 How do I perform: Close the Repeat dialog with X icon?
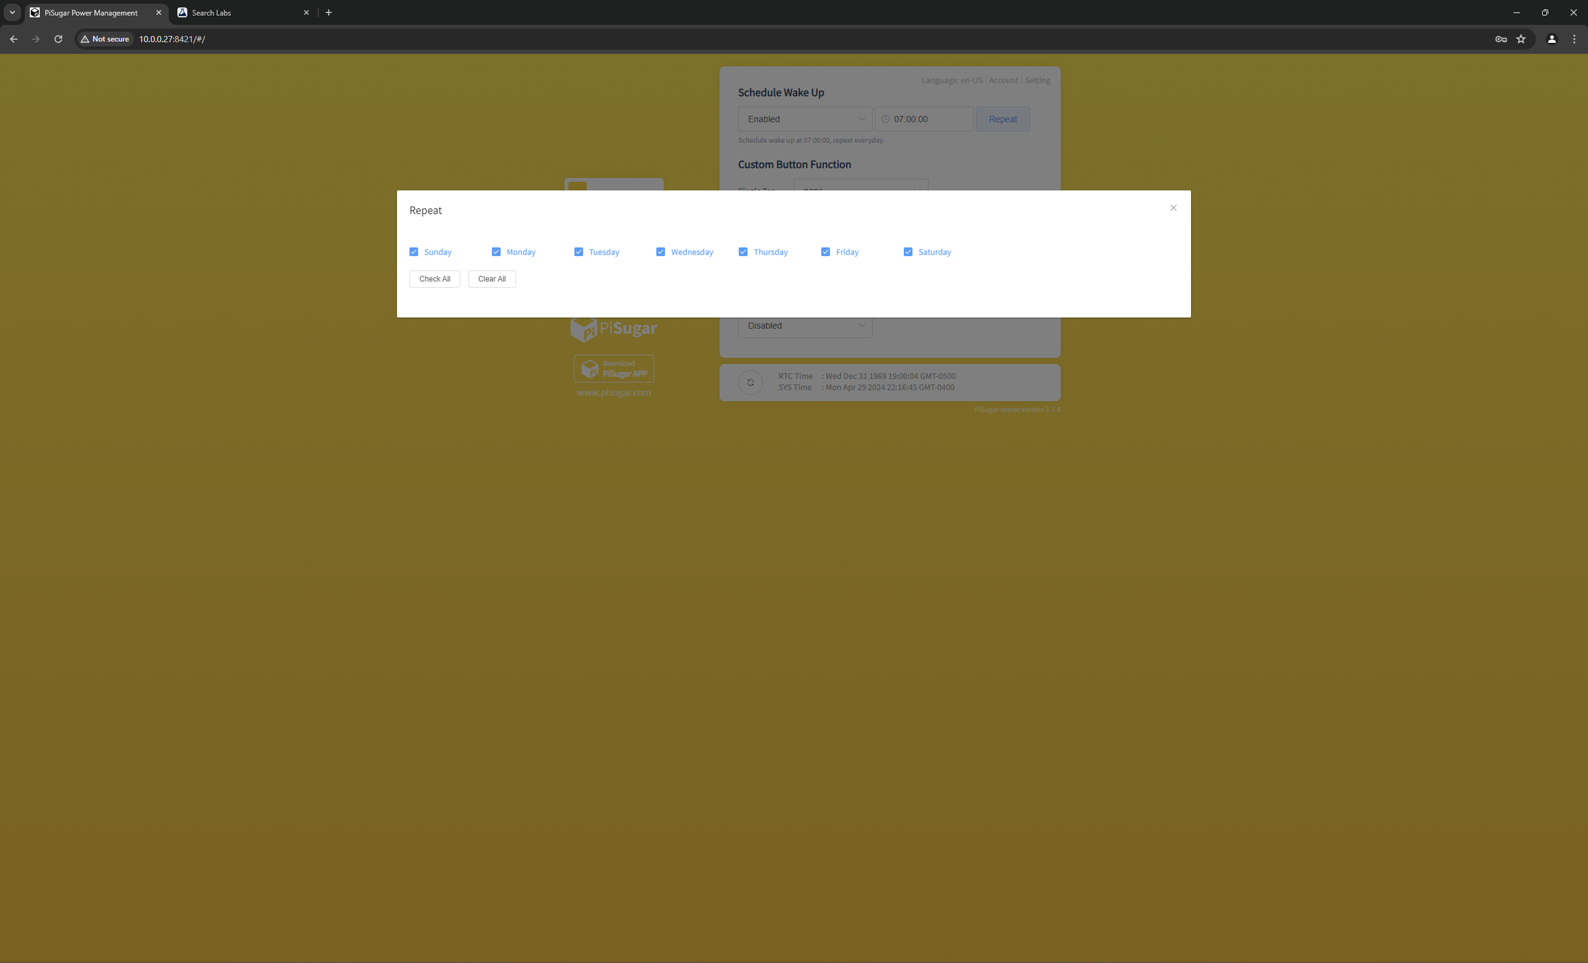(x=1173, y=208)
